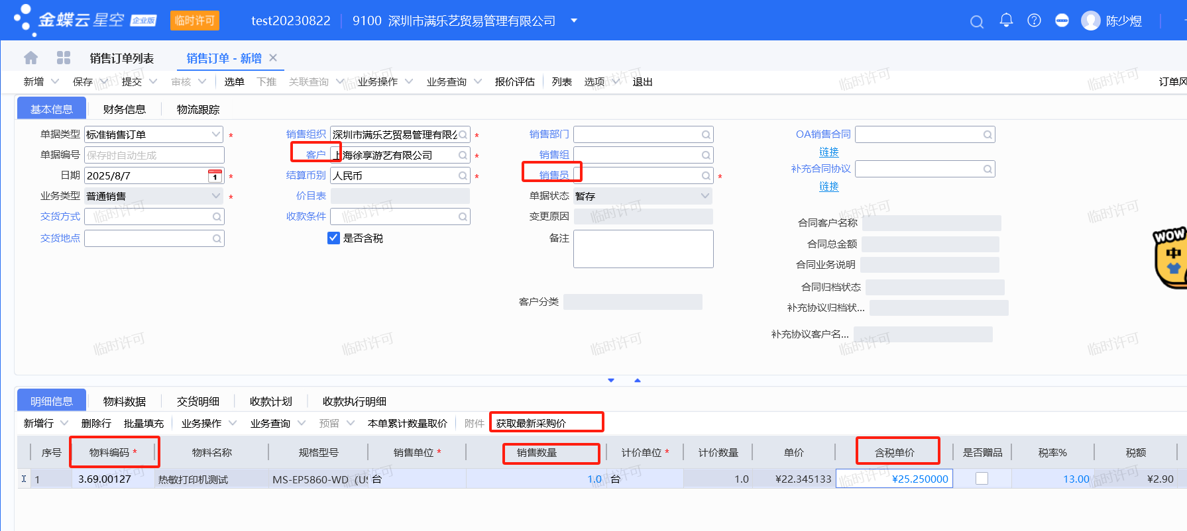Image resolution: width=1187 pixels, height=531 pixels.
Task: Open the 单据状态 dropdown
Action: (705, 196)
